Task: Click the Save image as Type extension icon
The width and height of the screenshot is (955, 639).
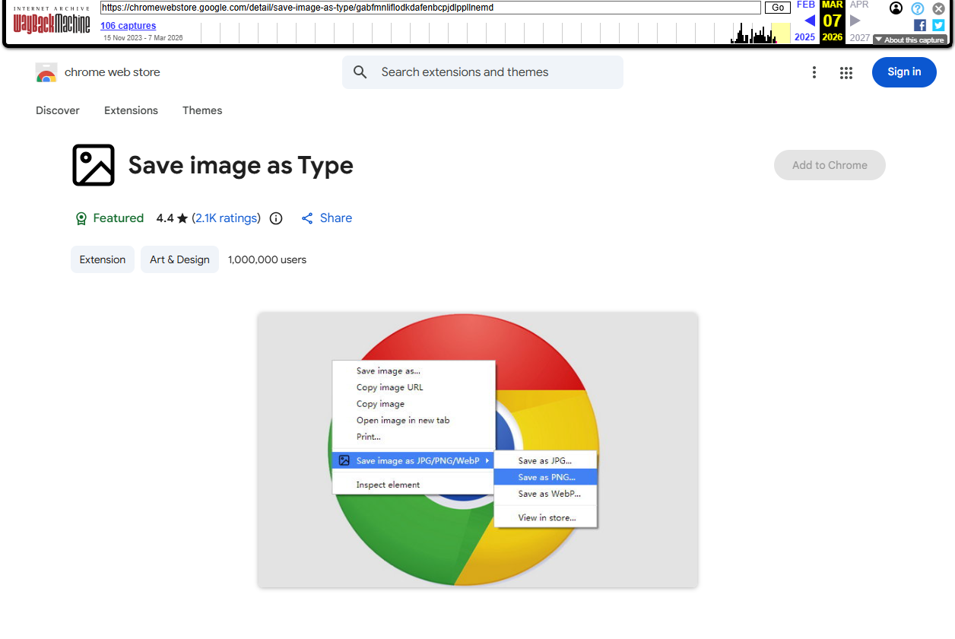Action: [93, 164]
